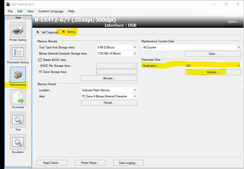Screen dimensions: 244x169
Task: Click the Printer Reset... button
Action: click(90, 163)
